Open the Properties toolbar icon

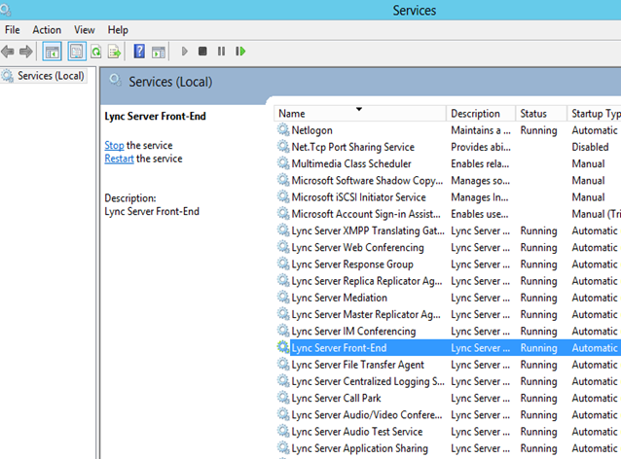(x=77, y=52)
